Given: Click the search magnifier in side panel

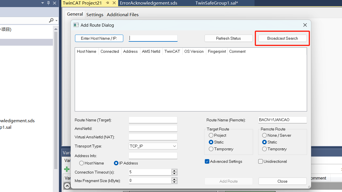Looking at the screenshot, I should coord(51,20).
